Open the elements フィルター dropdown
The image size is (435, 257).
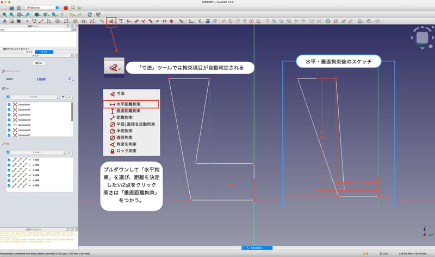click(x=38, y=152)
